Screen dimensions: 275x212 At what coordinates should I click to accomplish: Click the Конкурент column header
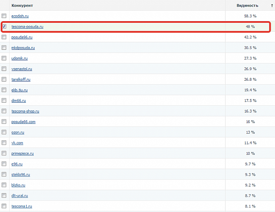117,5
